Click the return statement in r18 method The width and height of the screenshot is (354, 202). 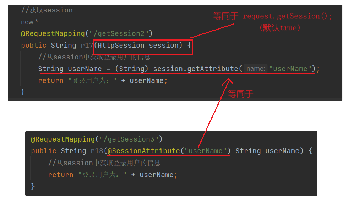(x=113, y=175)
